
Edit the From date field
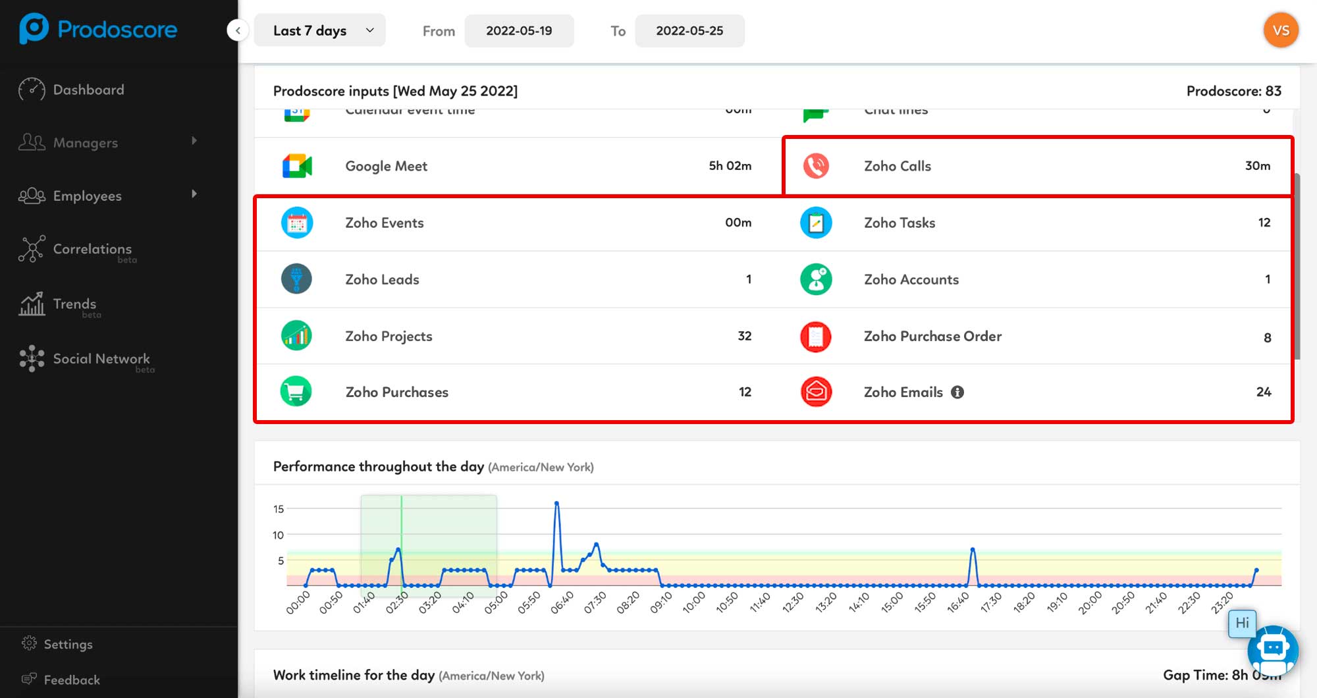point(519,31)
